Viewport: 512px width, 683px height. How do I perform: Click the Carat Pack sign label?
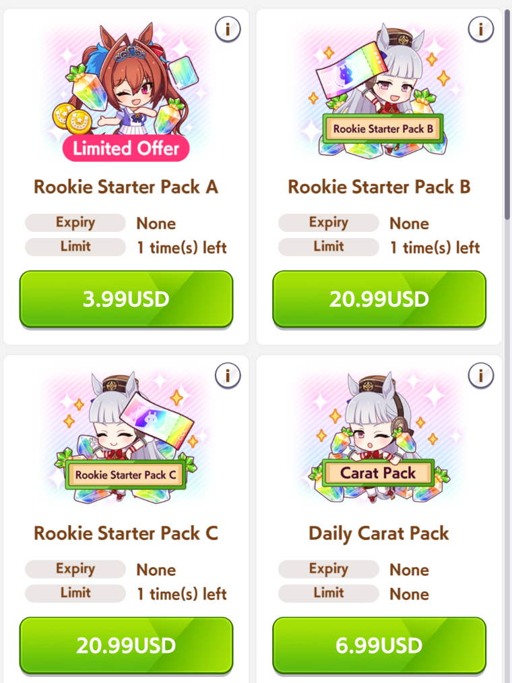pos(378,473)
